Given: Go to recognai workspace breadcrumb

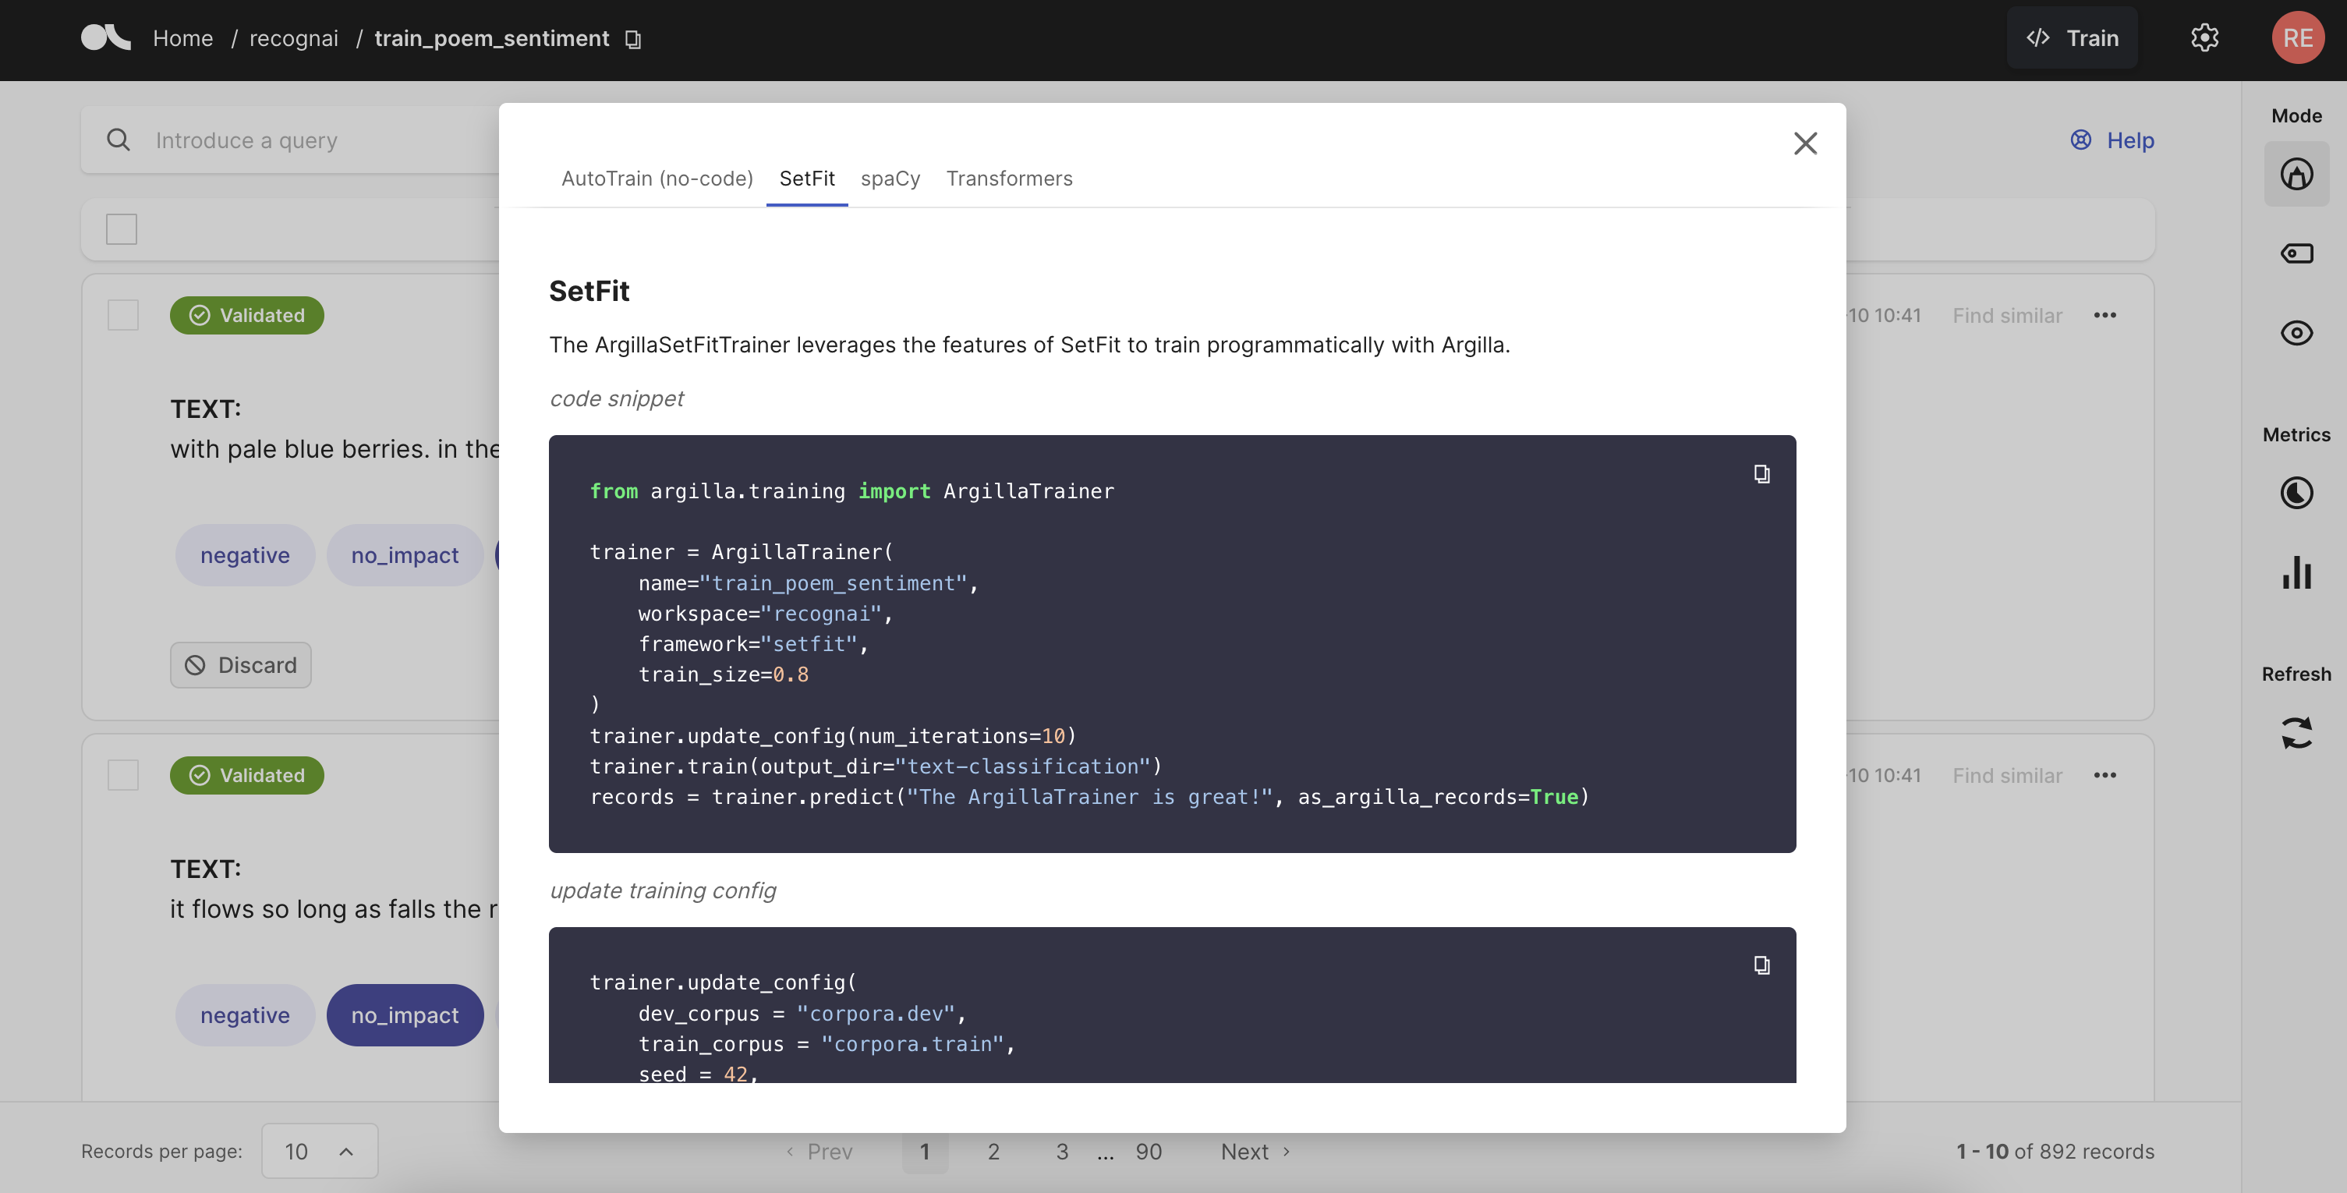Looking at the screenshot, I should (293, 38).
